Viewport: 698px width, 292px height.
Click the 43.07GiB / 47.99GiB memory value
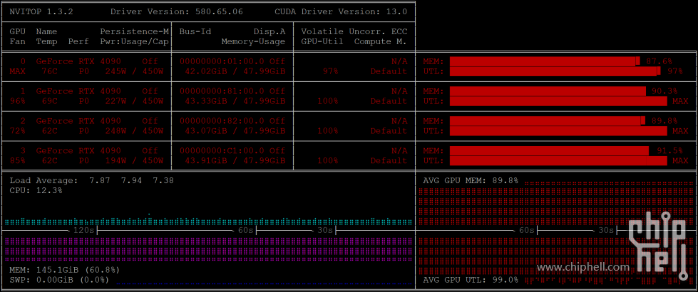tap(235, 130)
